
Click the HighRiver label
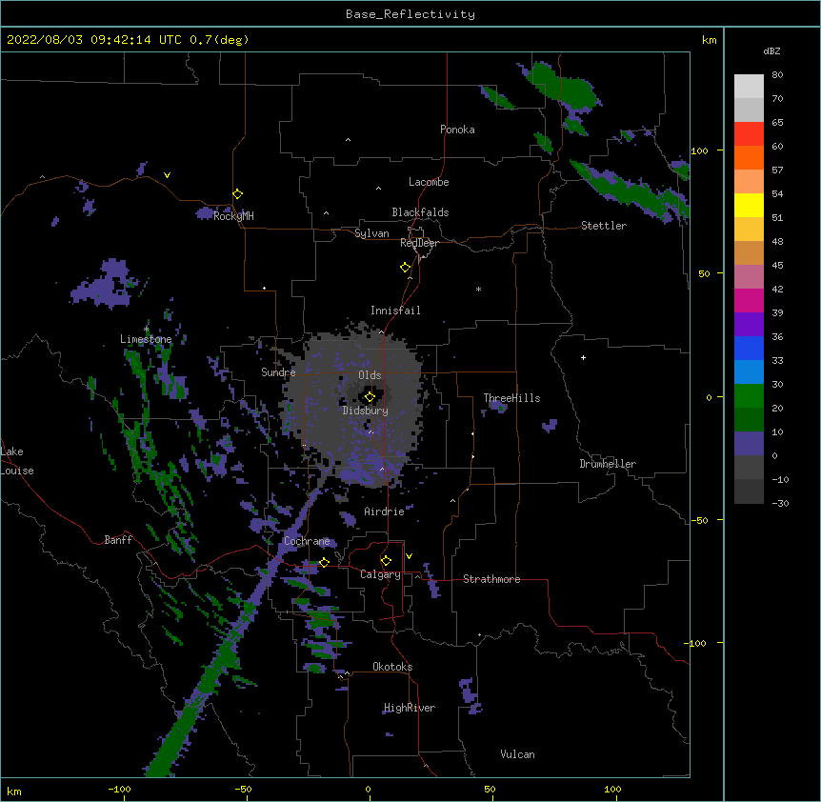click(x=410, y=708)
